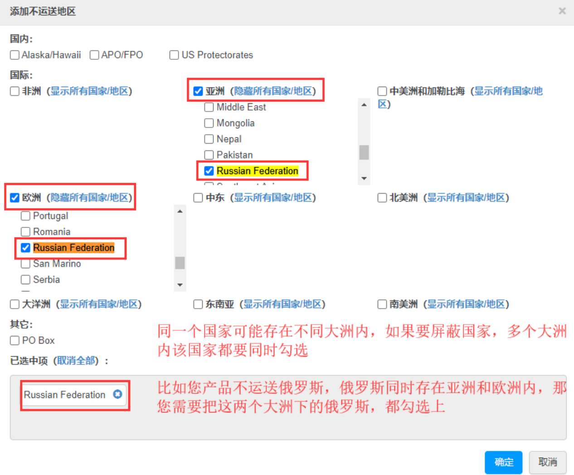The image size is (574, 475).
Task: Click the Europe list scrollbar thumb
Action: [x=180, y=263]
